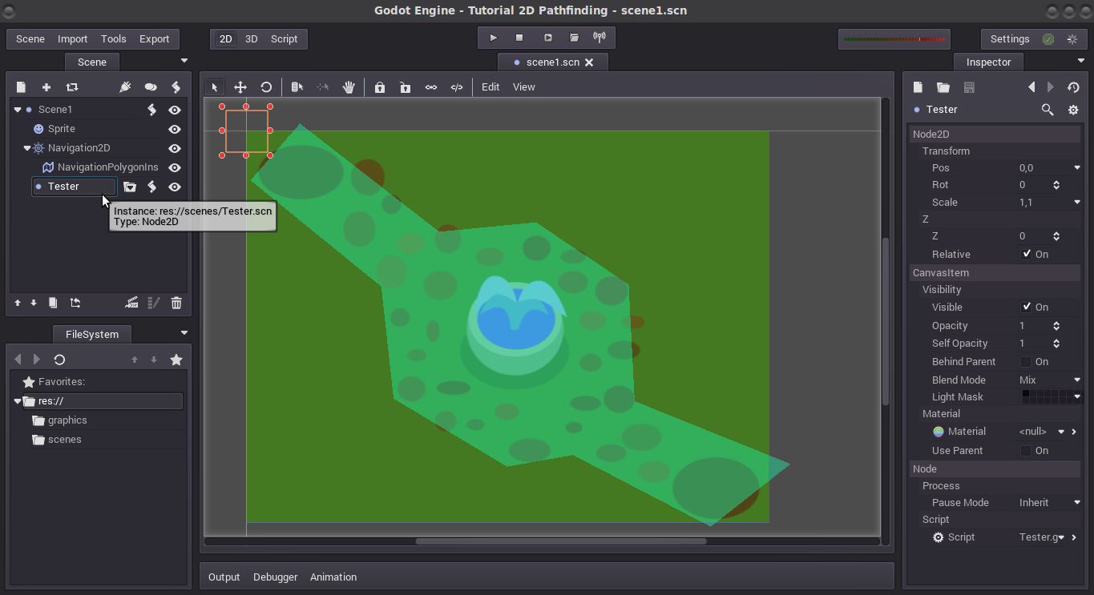Open the debug options antenna icon
1094x595 pixels.
pyautogui.click(x=599, y=38)
